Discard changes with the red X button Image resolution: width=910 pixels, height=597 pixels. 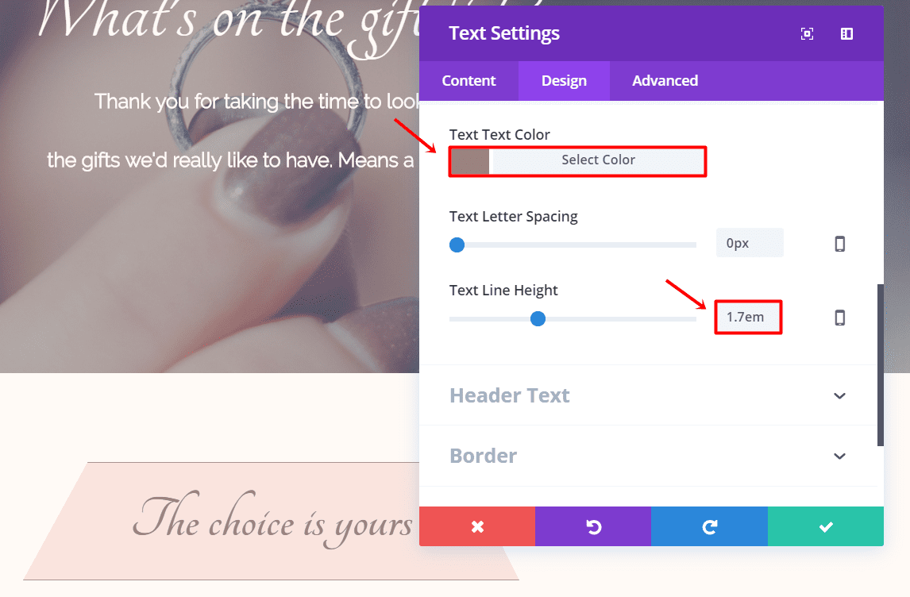click(477, 526)
